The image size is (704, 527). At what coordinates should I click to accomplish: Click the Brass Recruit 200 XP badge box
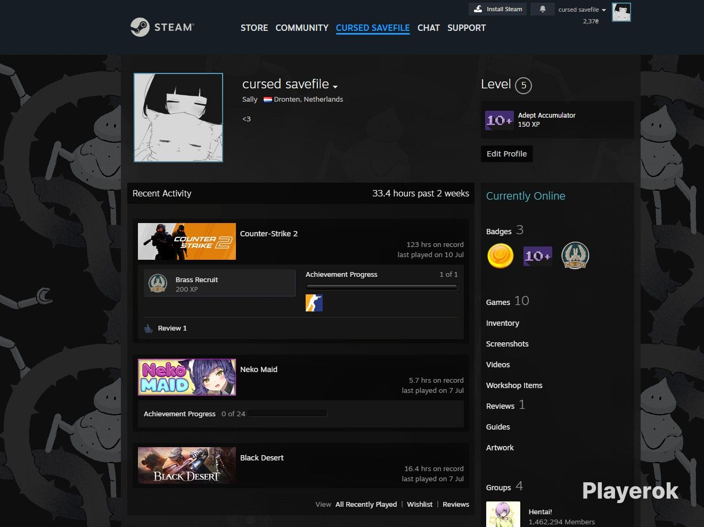pyautogui.click(x=219, y=283)
